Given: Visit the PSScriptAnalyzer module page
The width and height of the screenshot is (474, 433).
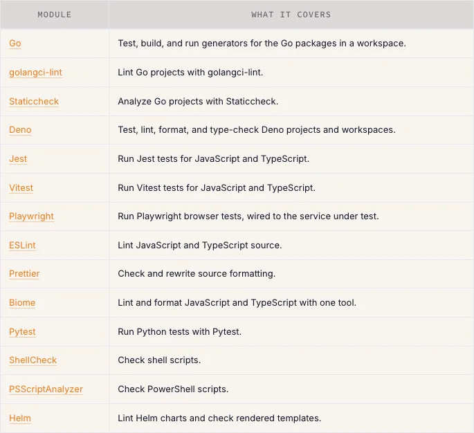Looking at the screenshot, I should pyautogui.click(x=46, y=389).
